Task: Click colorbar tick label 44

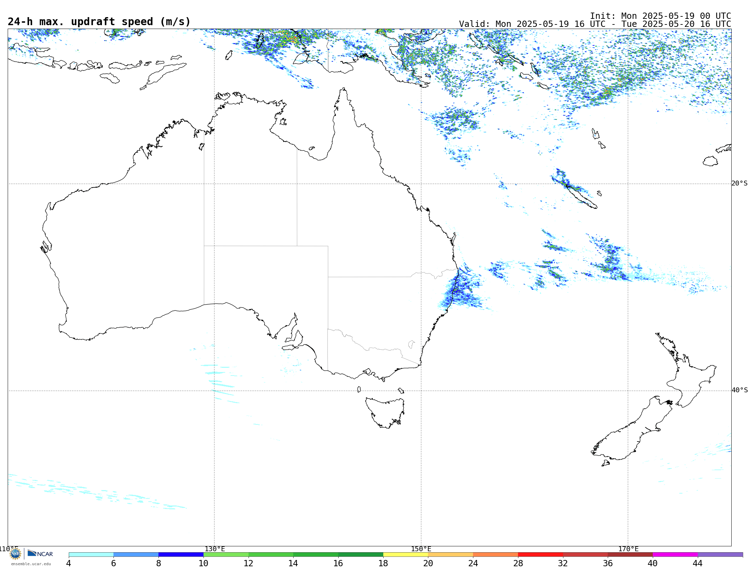Action: click(x=698, y=563)
